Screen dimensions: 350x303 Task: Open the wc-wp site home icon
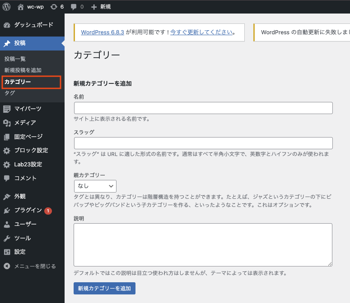(21, 7)
